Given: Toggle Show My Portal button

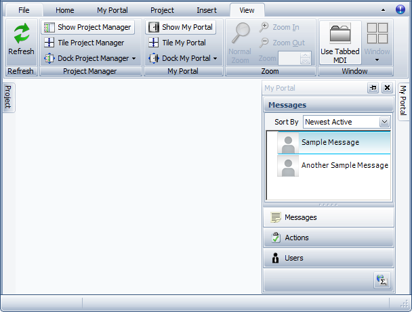Looking at the screenshot, I should (180, 27).
